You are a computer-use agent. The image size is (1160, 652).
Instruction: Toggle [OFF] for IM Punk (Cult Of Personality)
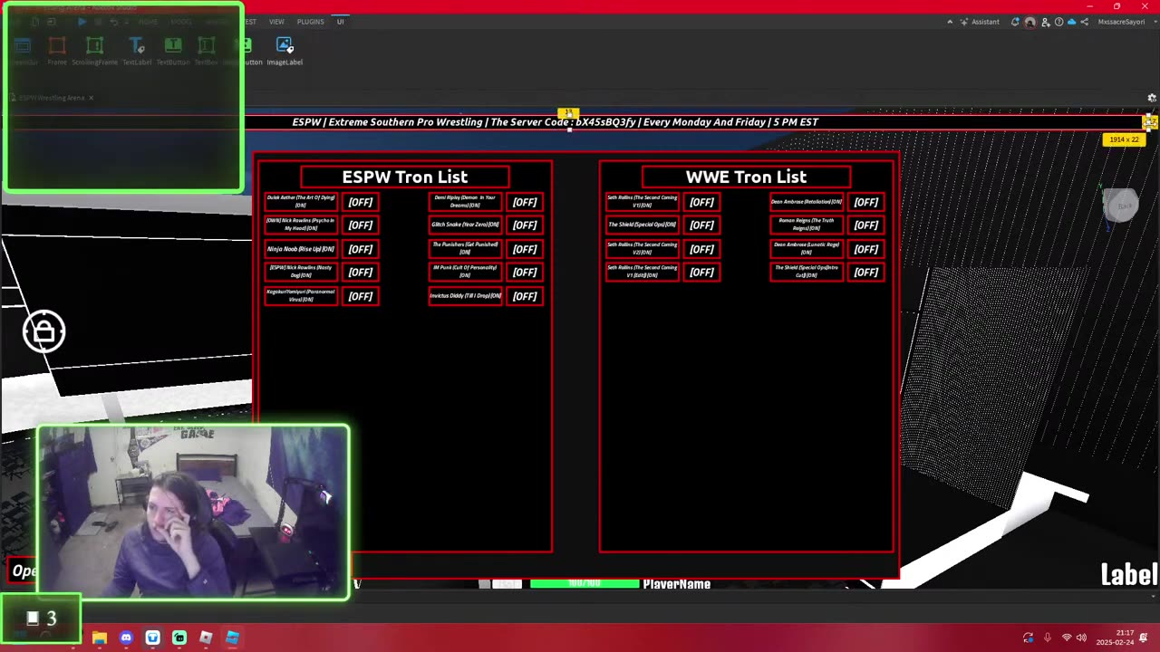525,272
